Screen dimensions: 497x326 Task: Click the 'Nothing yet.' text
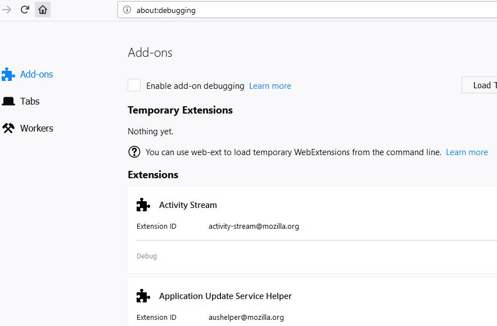[x=151, y=132]
